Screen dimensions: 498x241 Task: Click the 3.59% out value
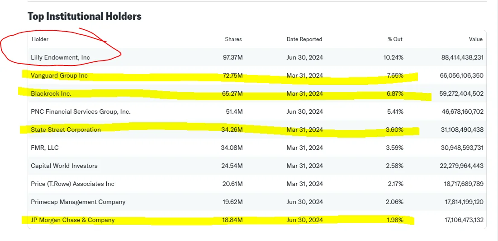(396, 148)
